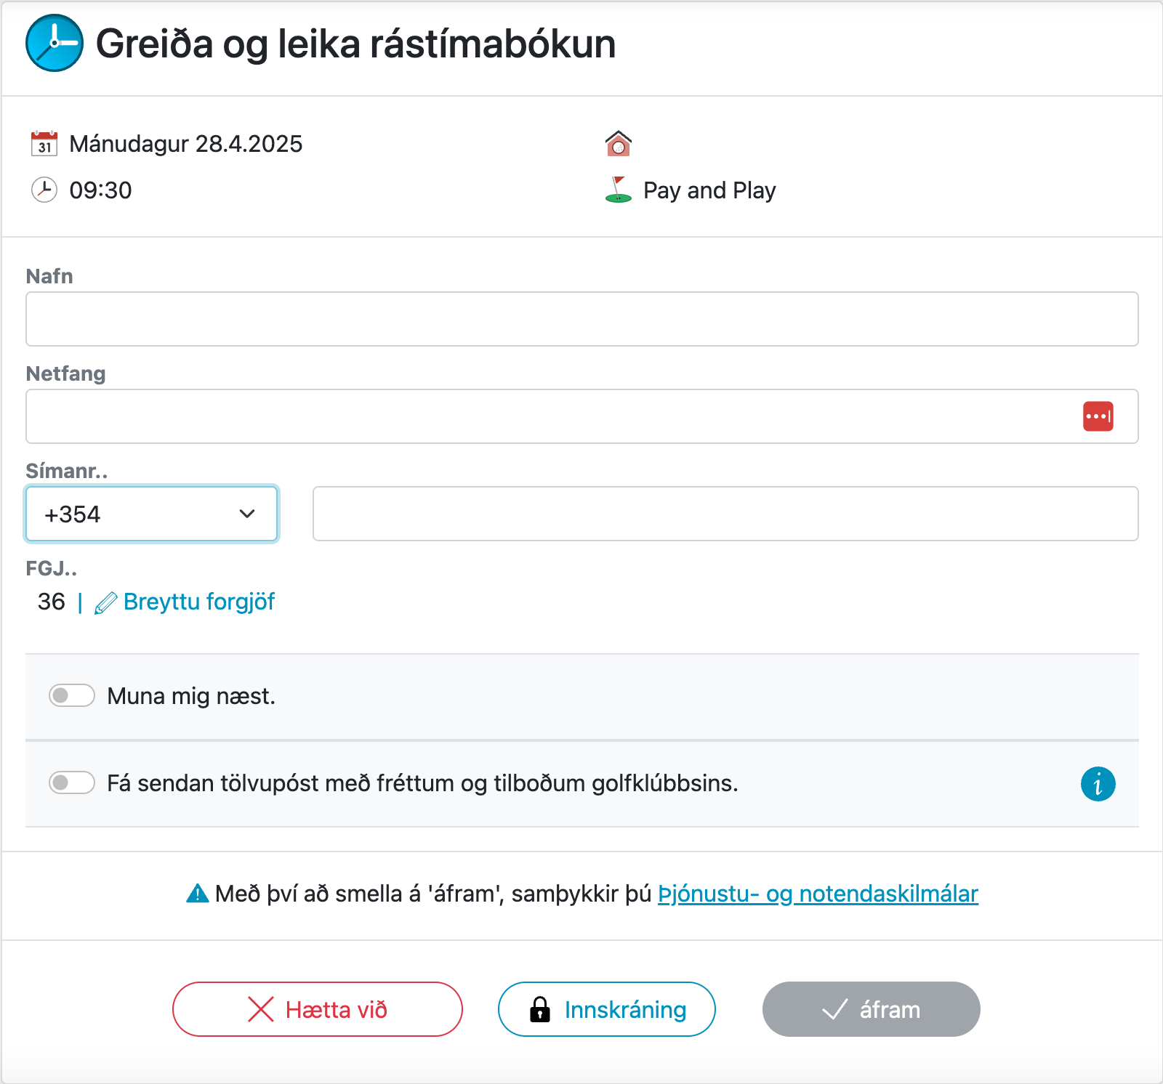This screenshot has width=1163, height=1084.
Task: Click the blue clock icon in header
Action: (x=55, y=43)
